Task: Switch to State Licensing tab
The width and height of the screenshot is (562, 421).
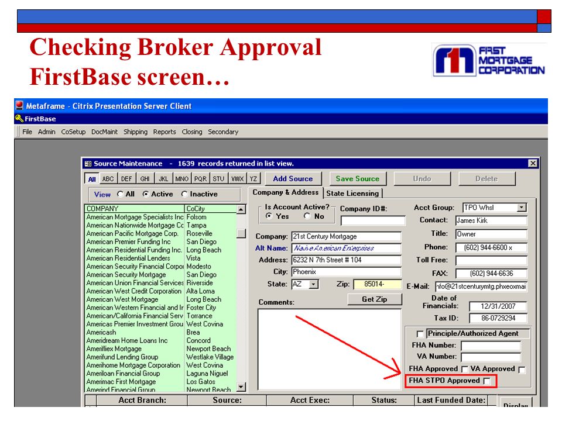Action: click(x=352, y=194)
